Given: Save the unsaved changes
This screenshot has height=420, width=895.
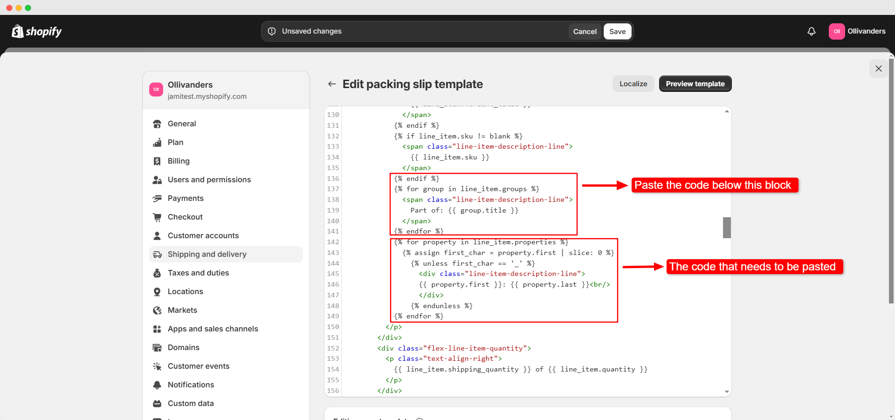Looking at the screenshot, I should point(618,31).
